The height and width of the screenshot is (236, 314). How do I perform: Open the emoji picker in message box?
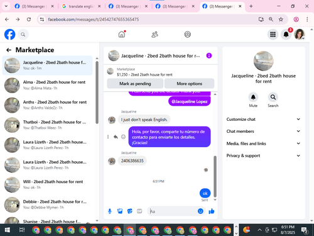[200, 211]
